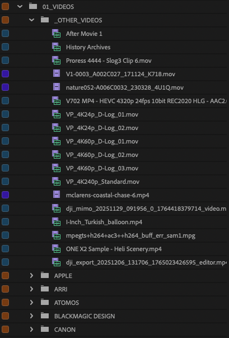The width and height of the screenshot is (229, 338).
Task: Expand the ATOMOS bin
Action: point(32,303)
